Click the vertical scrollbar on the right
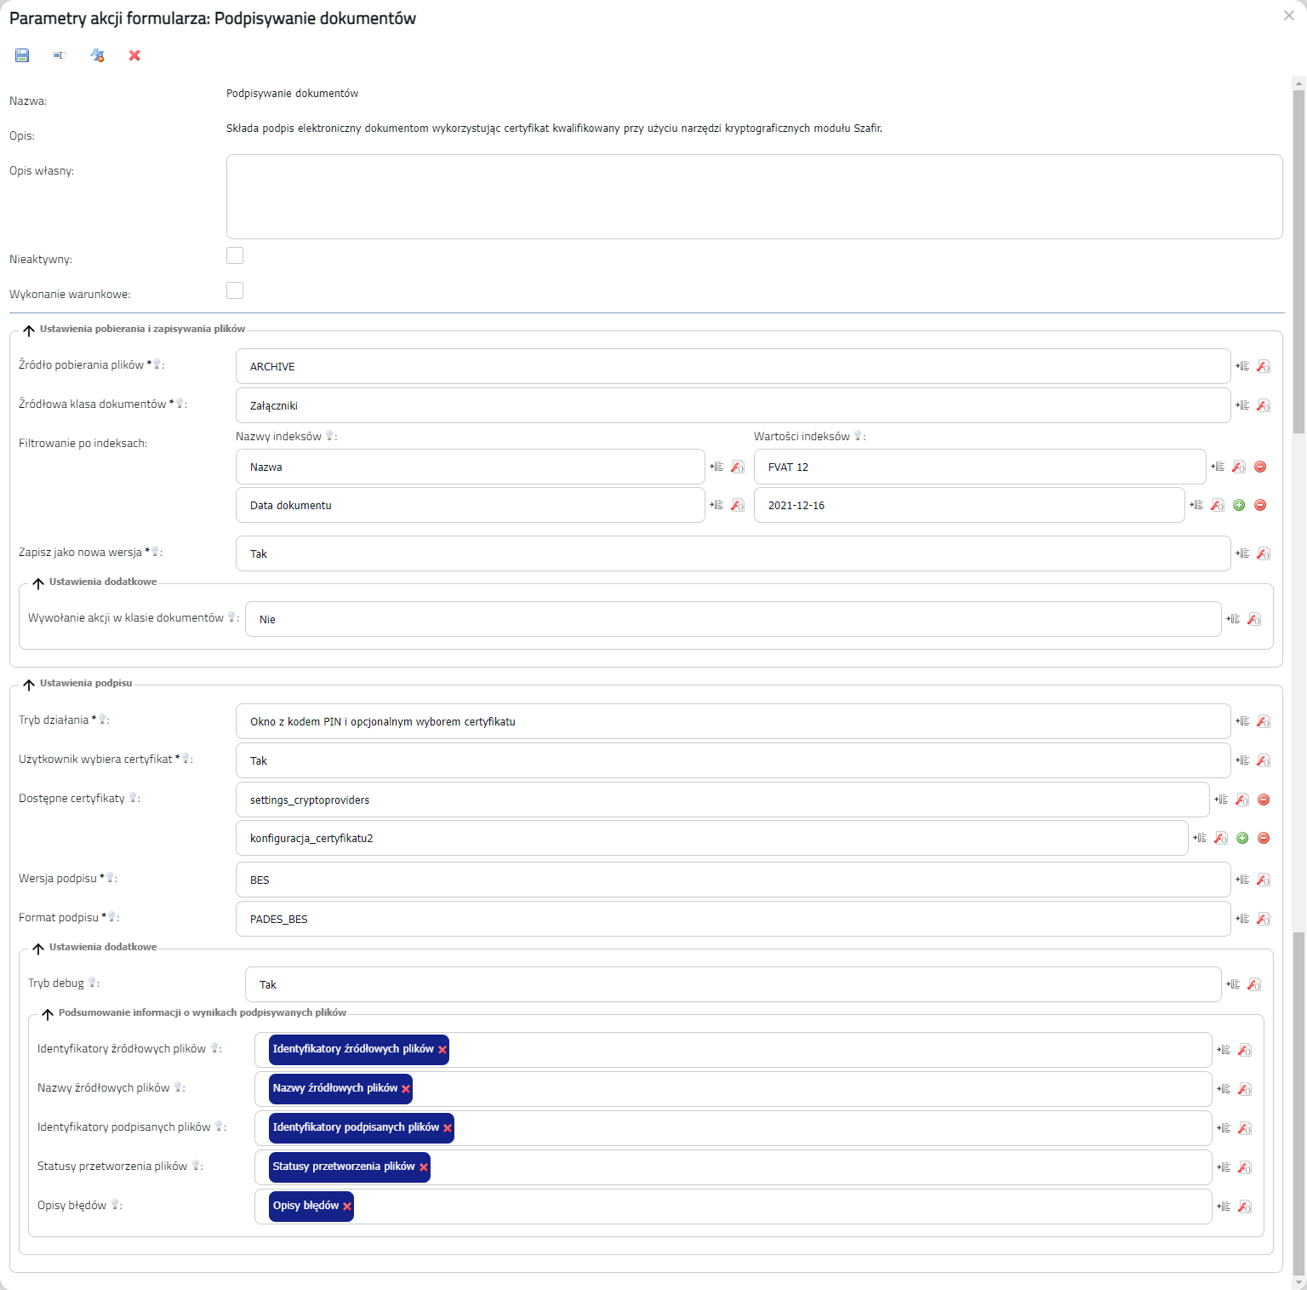 tap(1298, 255)
